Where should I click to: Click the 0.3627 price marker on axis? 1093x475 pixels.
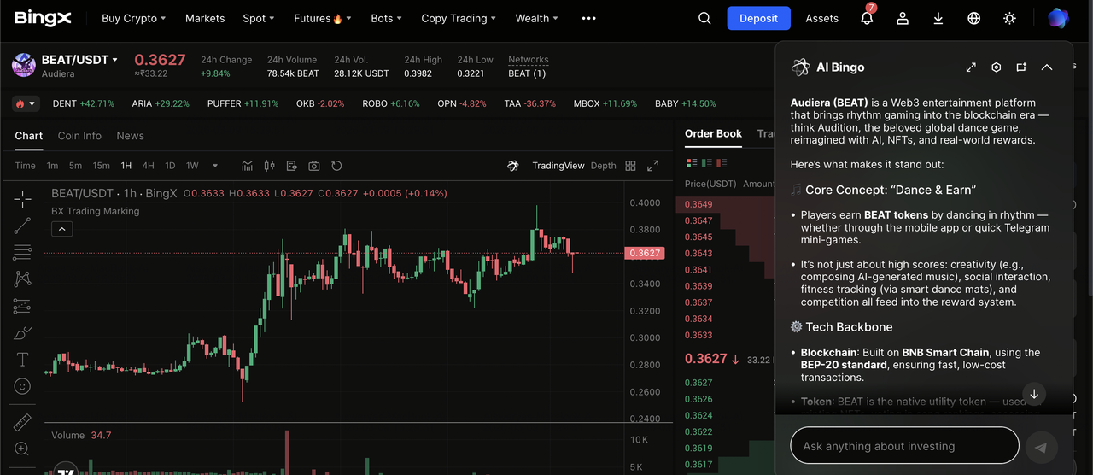[x=644, y=253]
